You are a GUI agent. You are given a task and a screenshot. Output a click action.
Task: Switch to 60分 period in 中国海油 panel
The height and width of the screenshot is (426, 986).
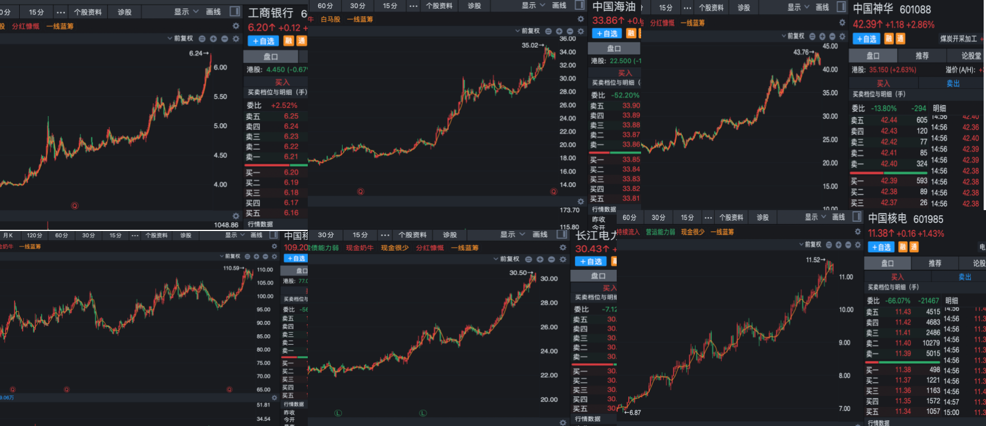[325, 5]
